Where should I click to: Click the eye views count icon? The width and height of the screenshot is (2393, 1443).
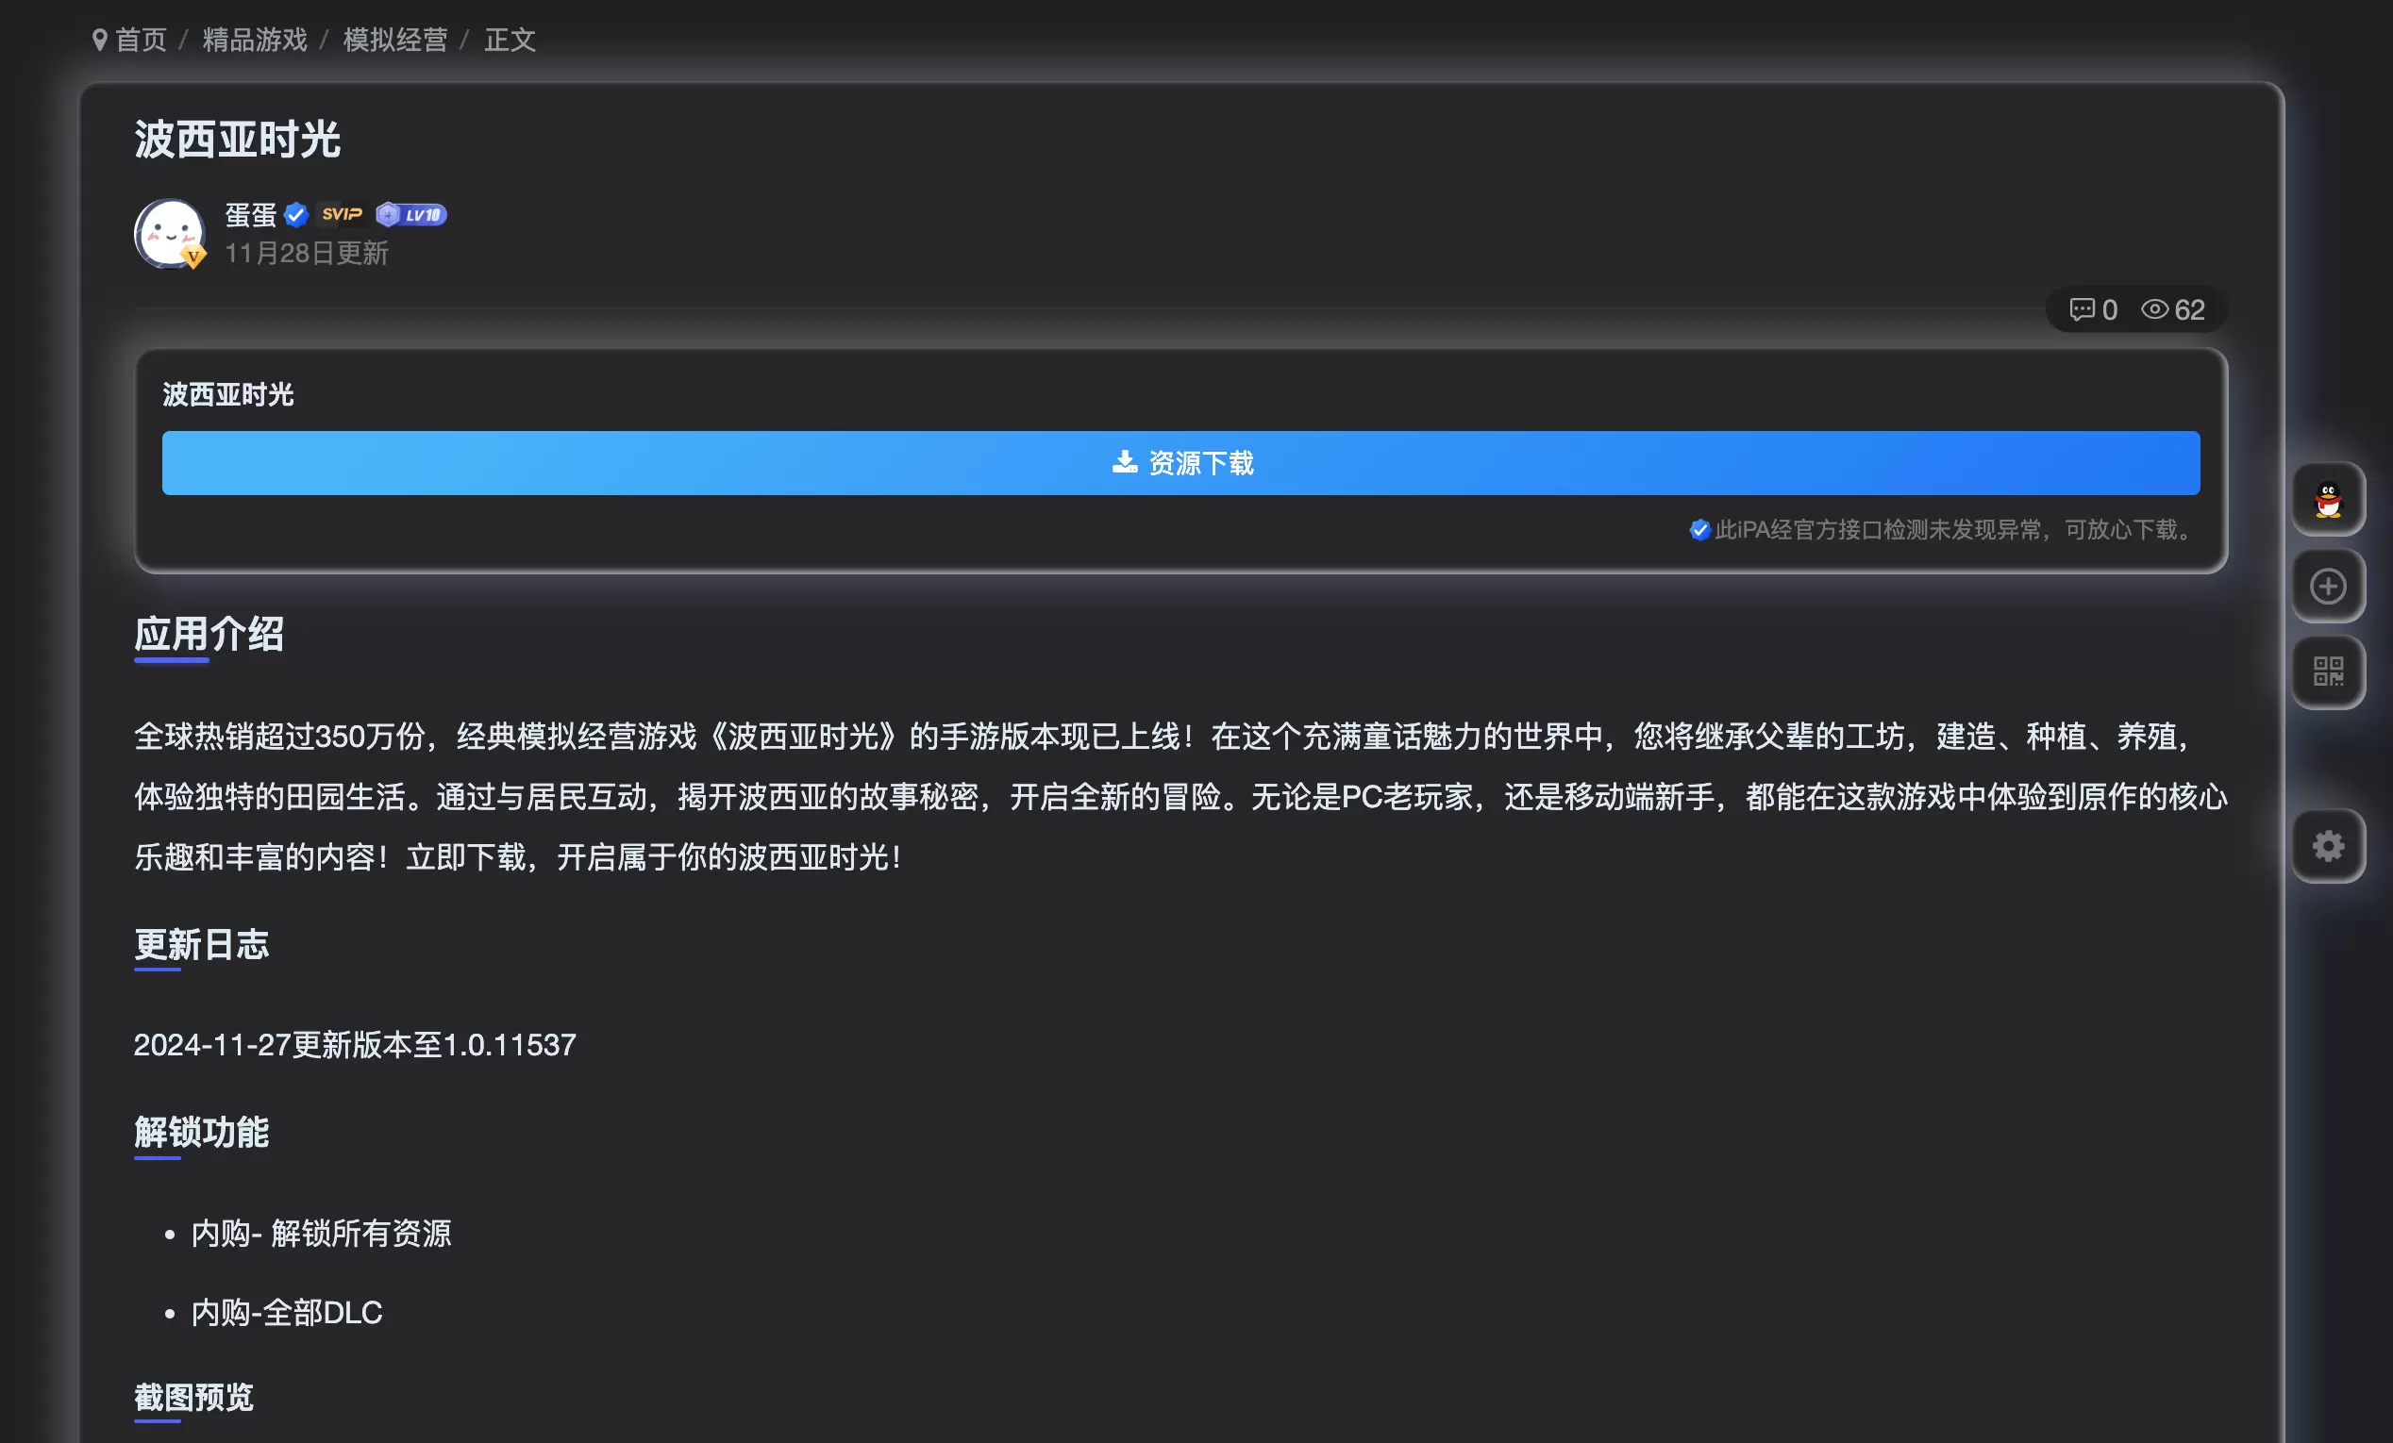click(x=2154, y=309)
